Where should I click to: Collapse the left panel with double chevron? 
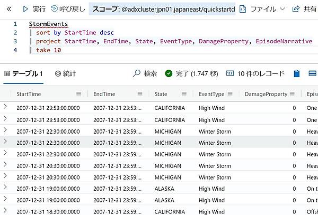tap(8, 9)
